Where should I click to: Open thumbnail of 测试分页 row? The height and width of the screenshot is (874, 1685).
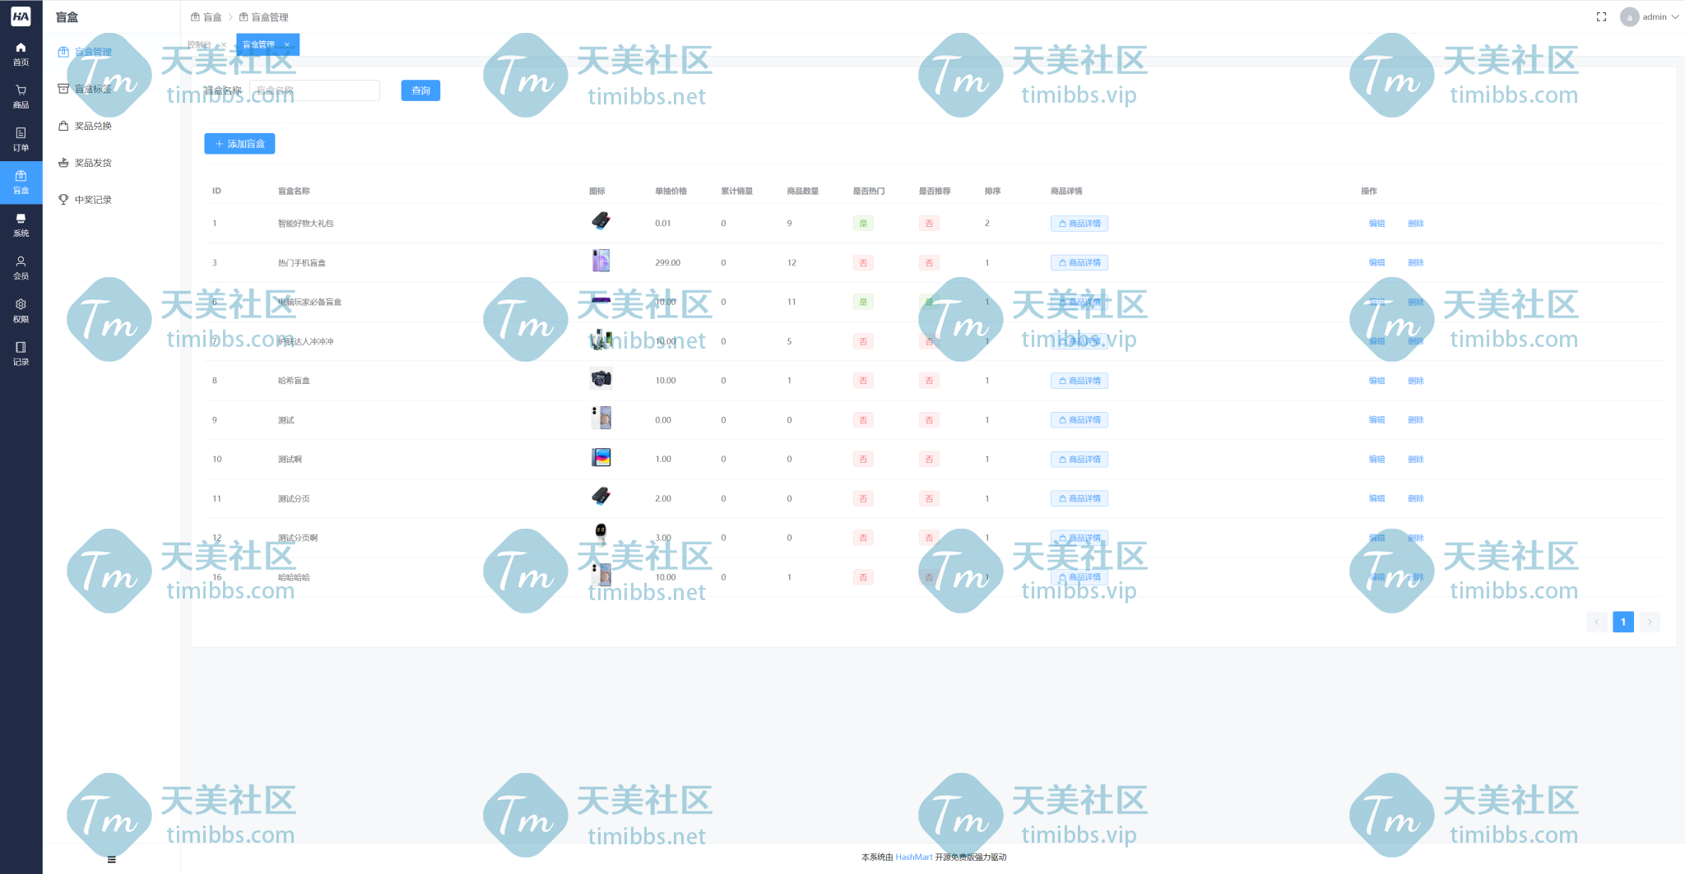601,497
